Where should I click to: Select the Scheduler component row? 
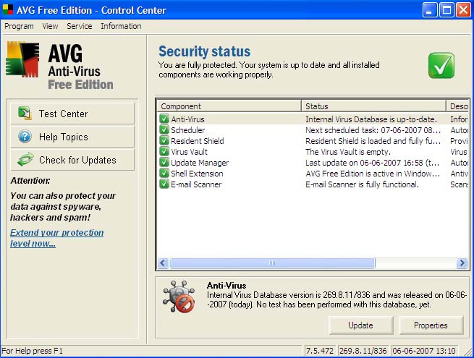(x=313, y=130)
